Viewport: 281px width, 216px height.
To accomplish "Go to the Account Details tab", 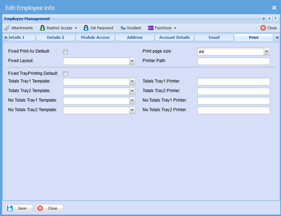I will 174,37.
